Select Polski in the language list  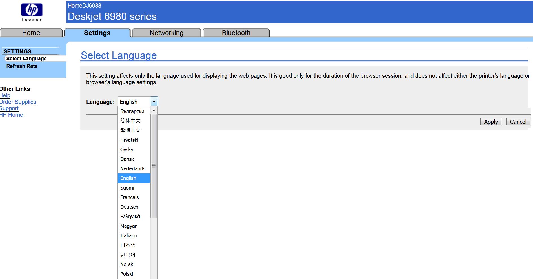click(134, 274)
